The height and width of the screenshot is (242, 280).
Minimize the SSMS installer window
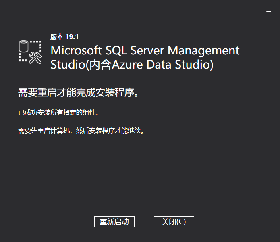pyautogui.click(x=269, y=11)
